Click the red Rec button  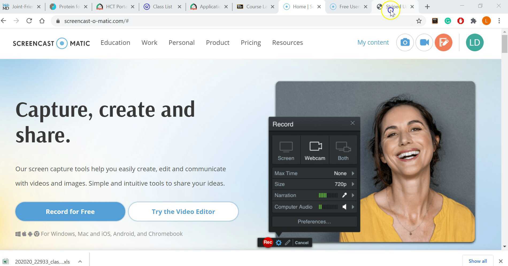[x=268, y=242]
